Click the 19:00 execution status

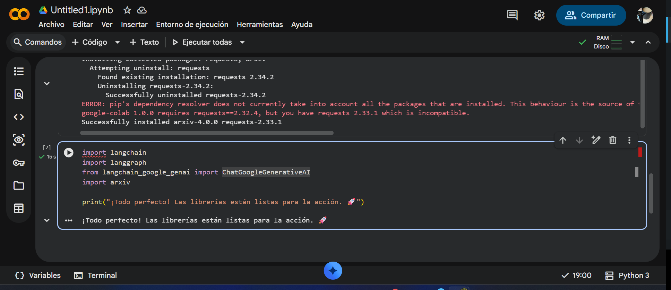[x=576, y=275]
